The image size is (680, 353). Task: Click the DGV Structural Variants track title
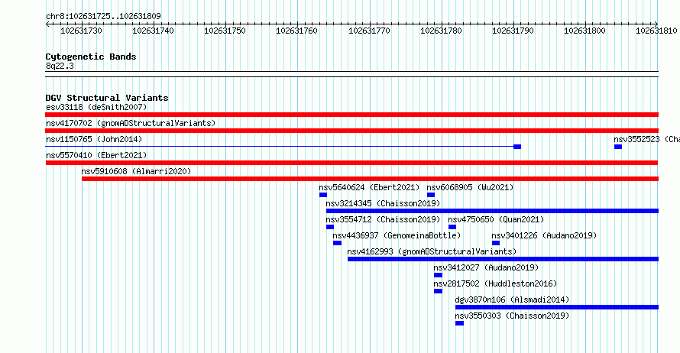107,98
